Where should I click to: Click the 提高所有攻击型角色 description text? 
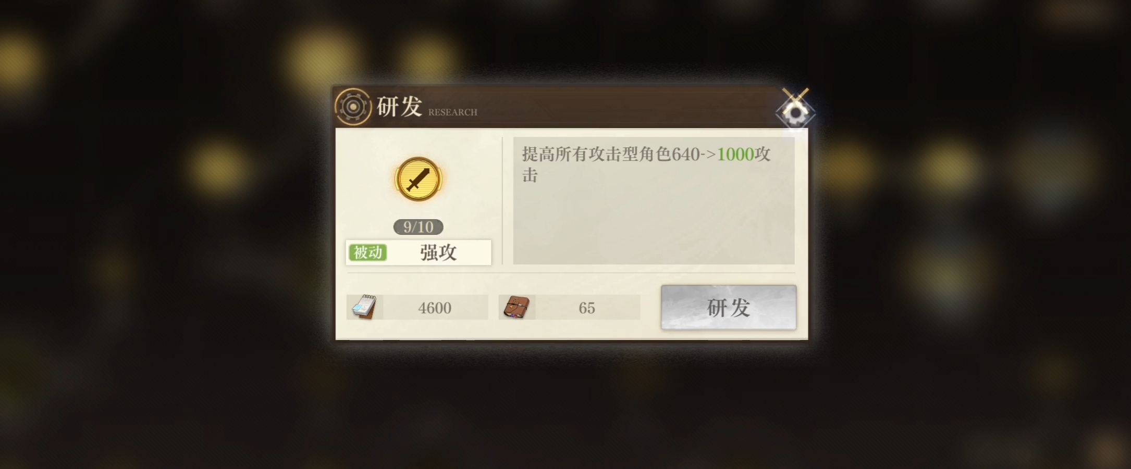[x=597, y=154]
